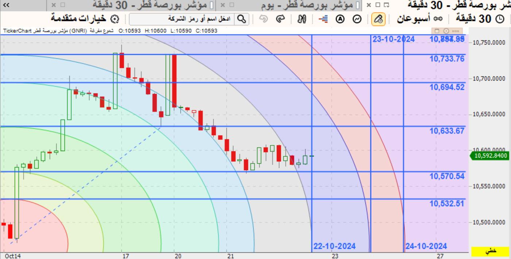
Task: Select the 10,694.52 Fibonacci level label
Action: 447,87
